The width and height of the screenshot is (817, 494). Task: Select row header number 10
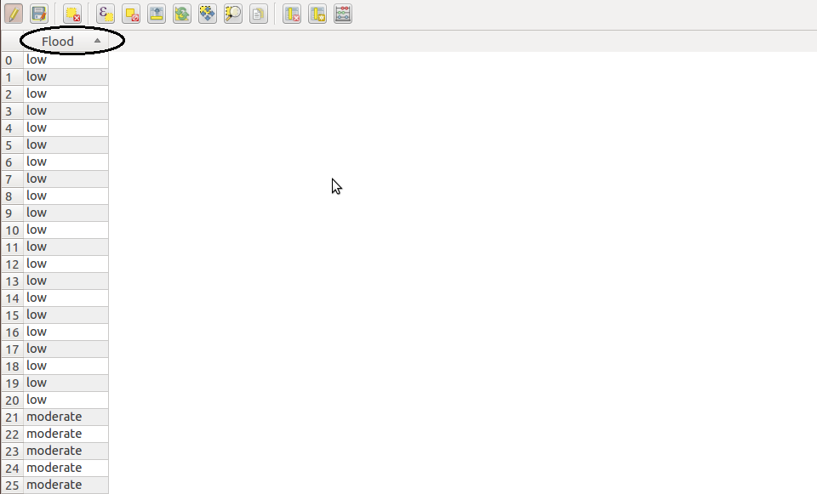12,230
